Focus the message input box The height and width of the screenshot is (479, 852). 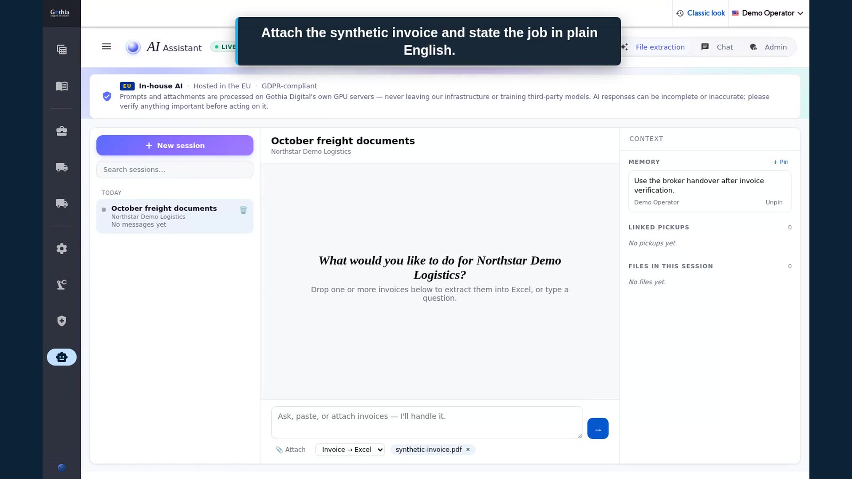(x=427, y=423)
